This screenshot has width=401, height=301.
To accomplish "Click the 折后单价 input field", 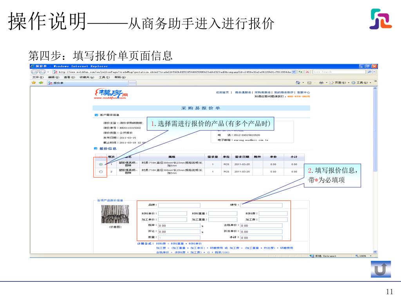I will (261, 232).
